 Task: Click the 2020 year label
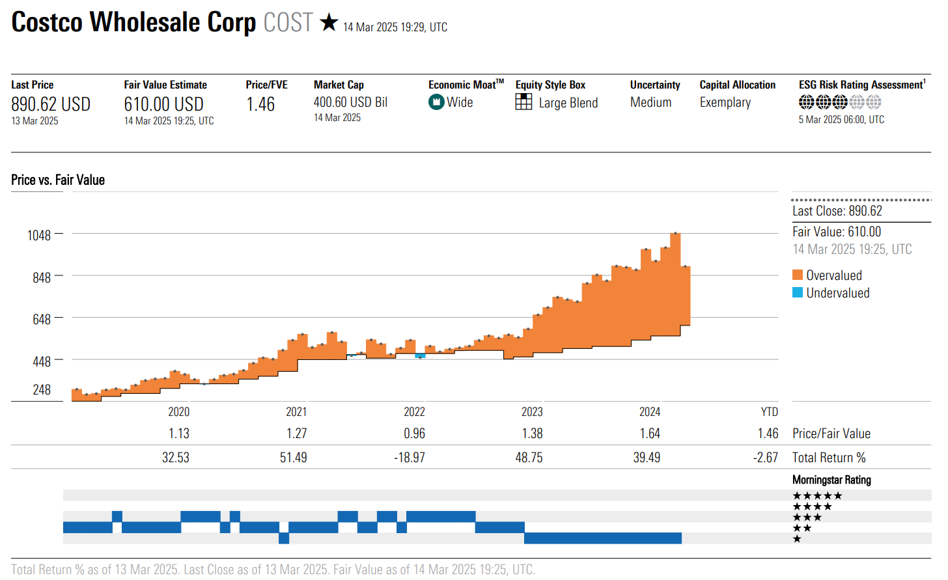point(179,412)
